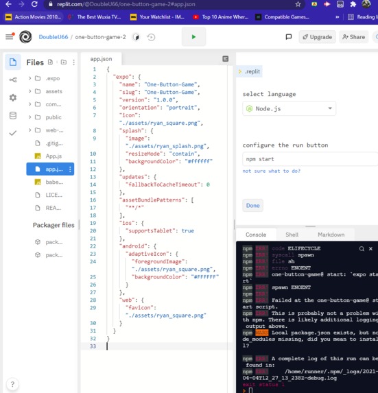Open the history icon next to repl name
378x393 pixels.
(x=151, y=37)
